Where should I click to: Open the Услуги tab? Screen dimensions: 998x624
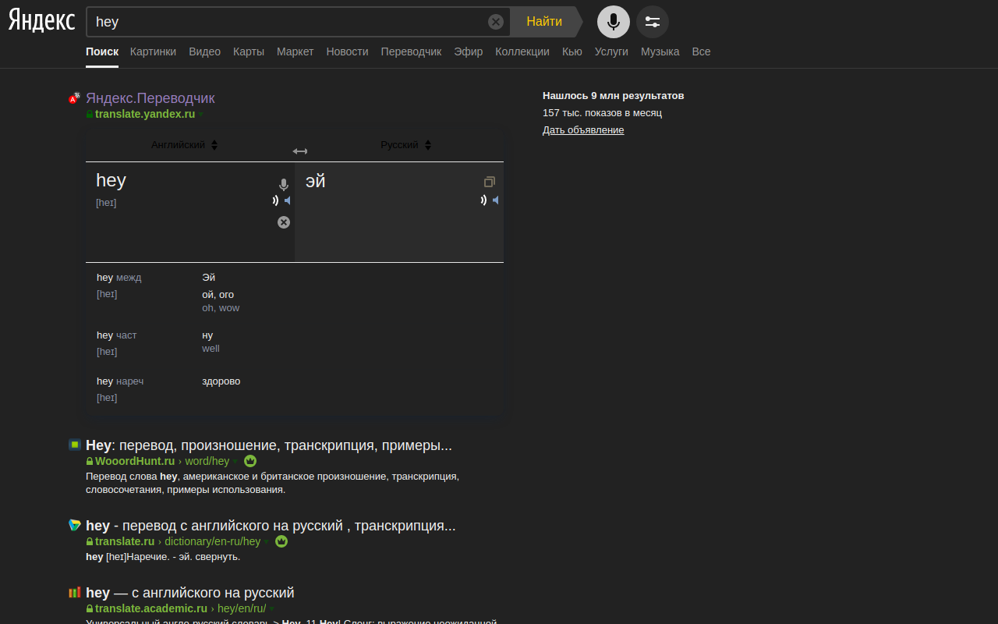pos(611,51)
